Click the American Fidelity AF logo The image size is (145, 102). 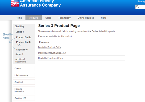15,3
